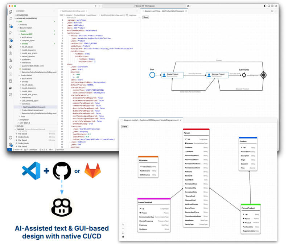
Task: Click the fit-view control in model diagram
Action: click(123, 232)
